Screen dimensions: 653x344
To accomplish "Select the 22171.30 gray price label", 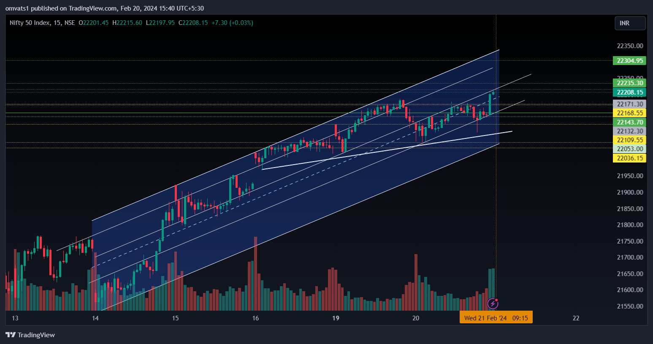I will point(630,104).
